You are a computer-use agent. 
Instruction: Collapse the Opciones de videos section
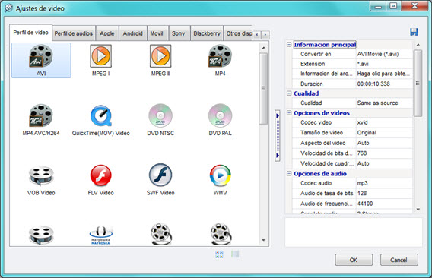289,113
